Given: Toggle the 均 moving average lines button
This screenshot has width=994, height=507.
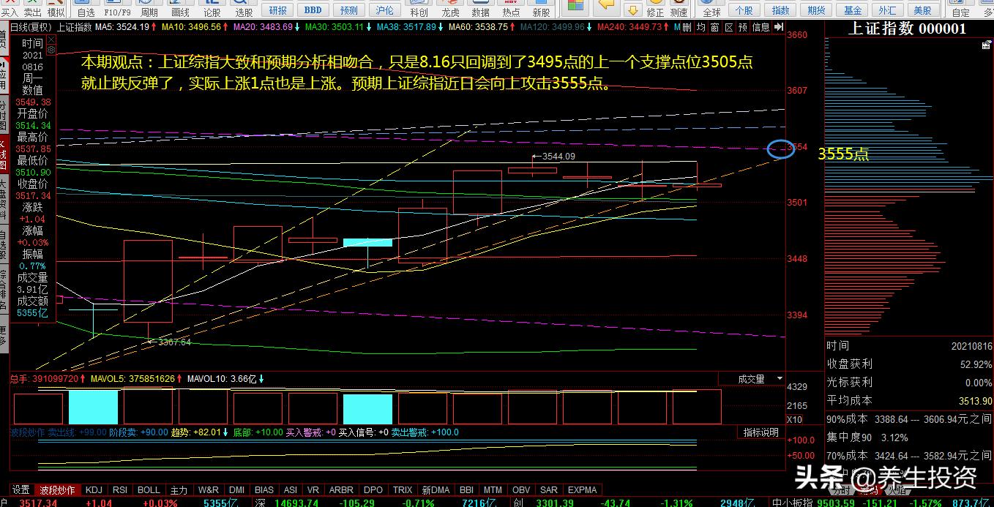Looking at the screenshot, I should pos(700,27).
